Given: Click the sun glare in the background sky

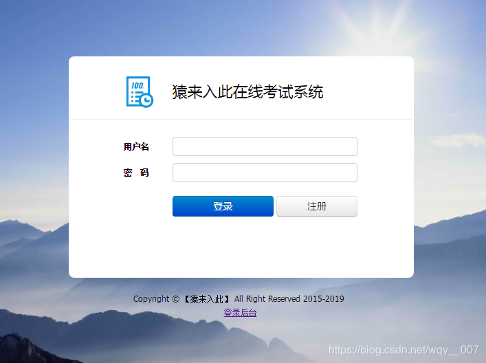Looking at the screenshot, I should click(x=377, y=26).
